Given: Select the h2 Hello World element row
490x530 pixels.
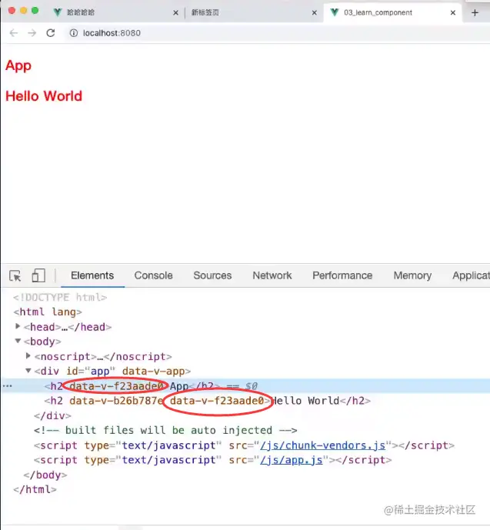Looking at the screenshot, I should [208, 401].
